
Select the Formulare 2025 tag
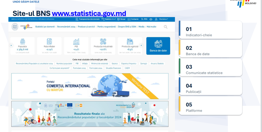(79, 68)
